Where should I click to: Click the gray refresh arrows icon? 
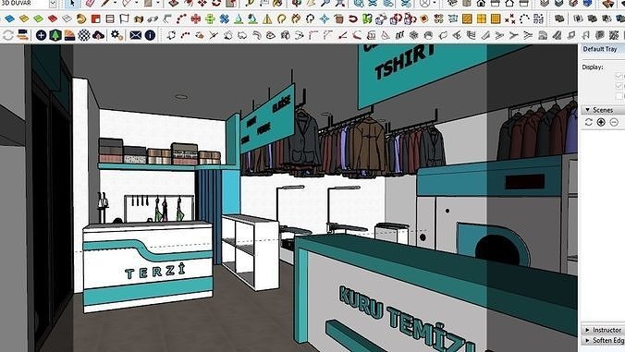point(8,35)
